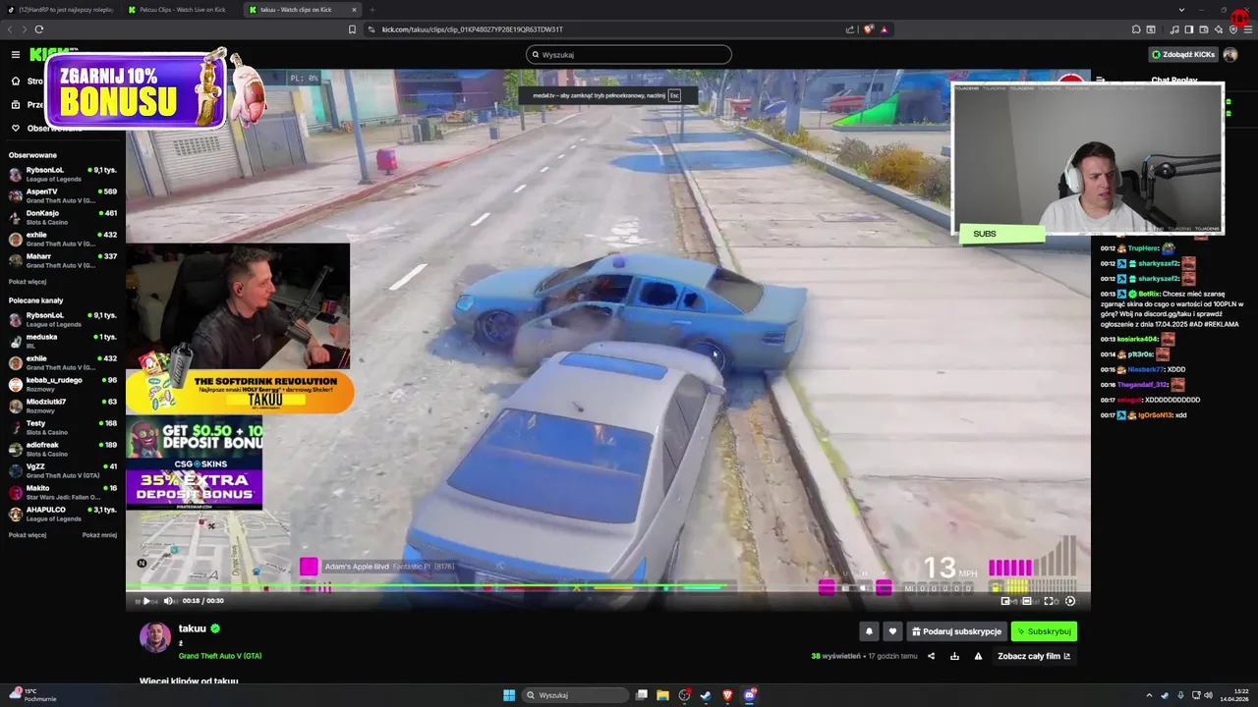Open VgZZ recommended channel
This screenshot has width=1258, height=707.
pyautogui.click(x=63, y=470)
